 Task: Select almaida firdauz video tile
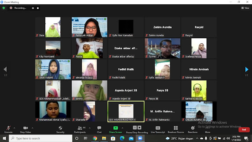coord(89,69)
